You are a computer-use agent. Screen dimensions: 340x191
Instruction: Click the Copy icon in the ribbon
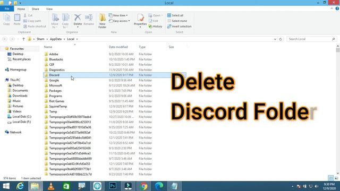click(x=6, y=20)
